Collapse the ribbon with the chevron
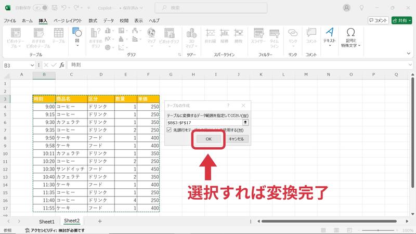Viewport: 416px width, 234px height. click(409, 54)
